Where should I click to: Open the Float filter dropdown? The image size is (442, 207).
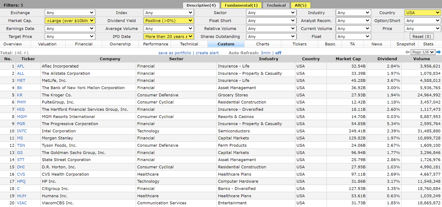click(353, 36)
